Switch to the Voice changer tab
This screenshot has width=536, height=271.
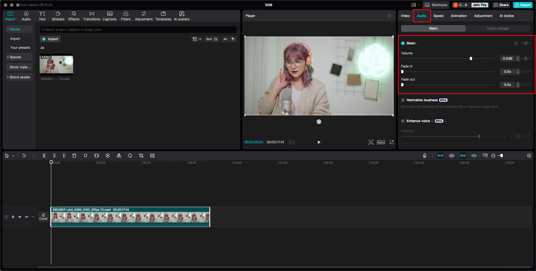[x=498, y=28]
